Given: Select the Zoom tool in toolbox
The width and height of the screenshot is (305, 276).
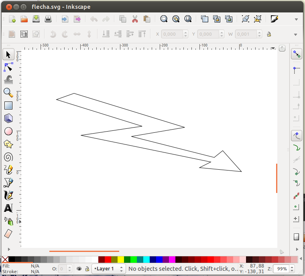Looking at the screenshot, I should [x=8, y=93].
